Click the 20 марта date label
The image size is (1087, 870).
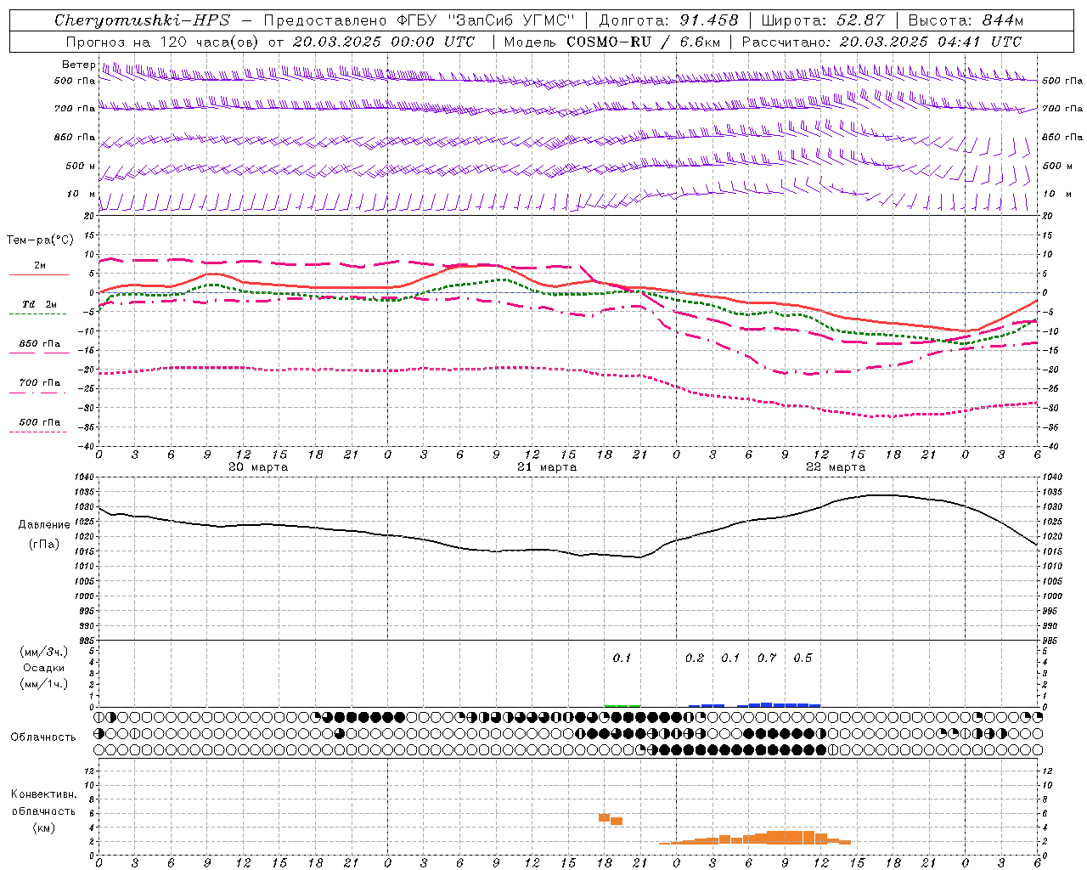259,467
